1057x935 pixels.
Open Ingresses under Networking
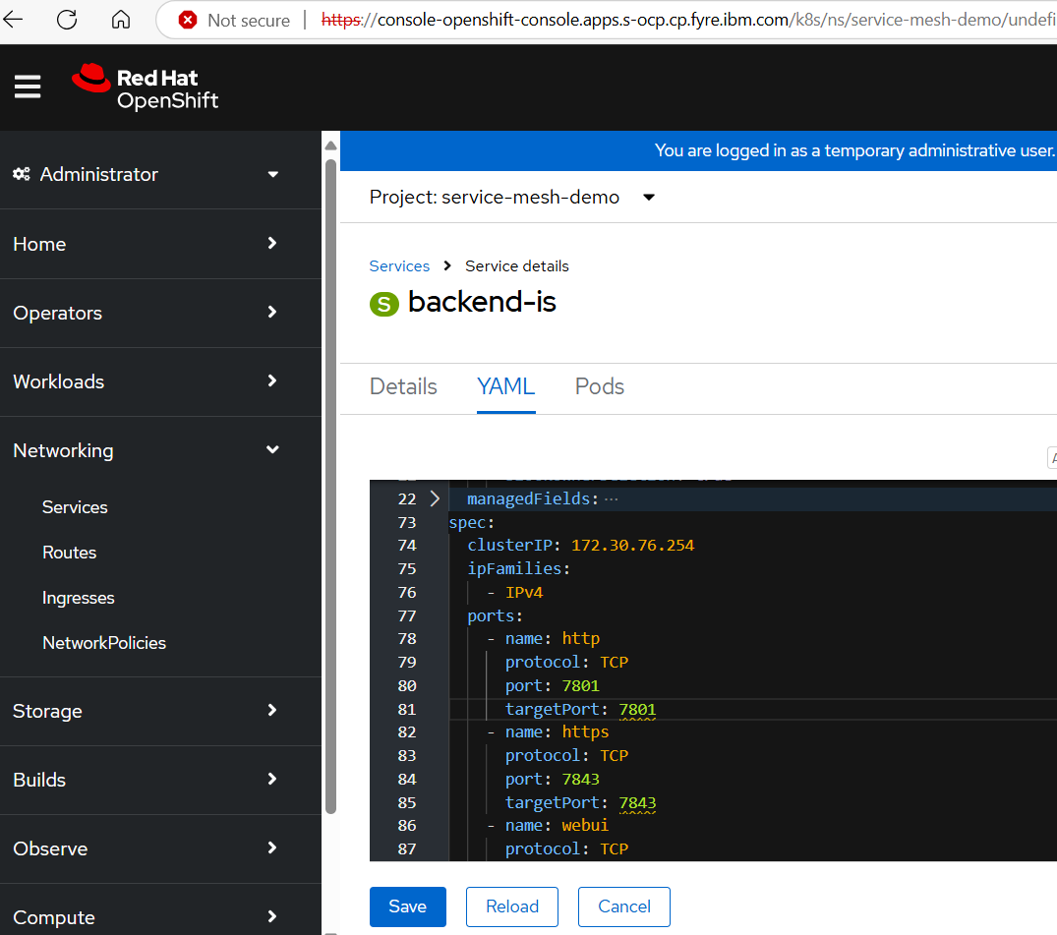(x=79, y=598)
